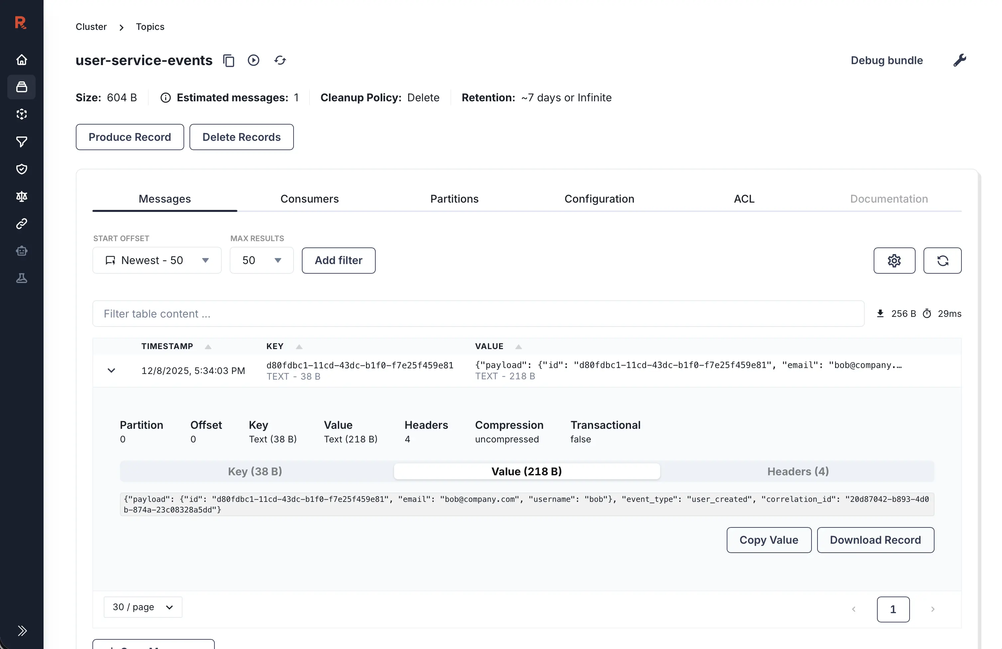Open the Max Results dropdown

point(261,260)
